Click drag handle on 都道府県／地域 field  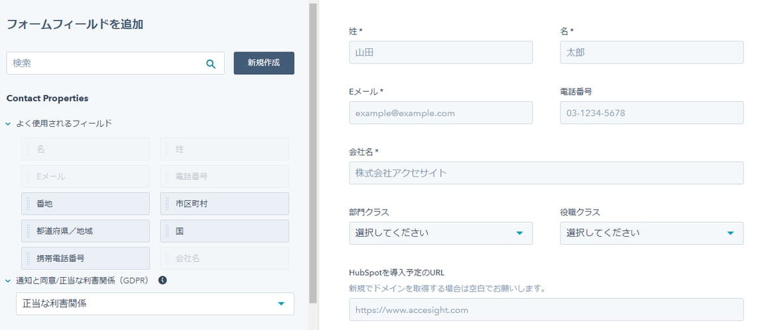click(x=28, y=231)
